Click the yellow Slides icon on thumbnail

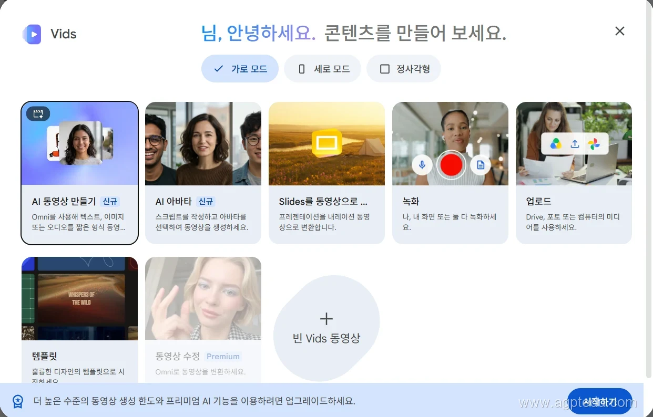click(326, 143)
